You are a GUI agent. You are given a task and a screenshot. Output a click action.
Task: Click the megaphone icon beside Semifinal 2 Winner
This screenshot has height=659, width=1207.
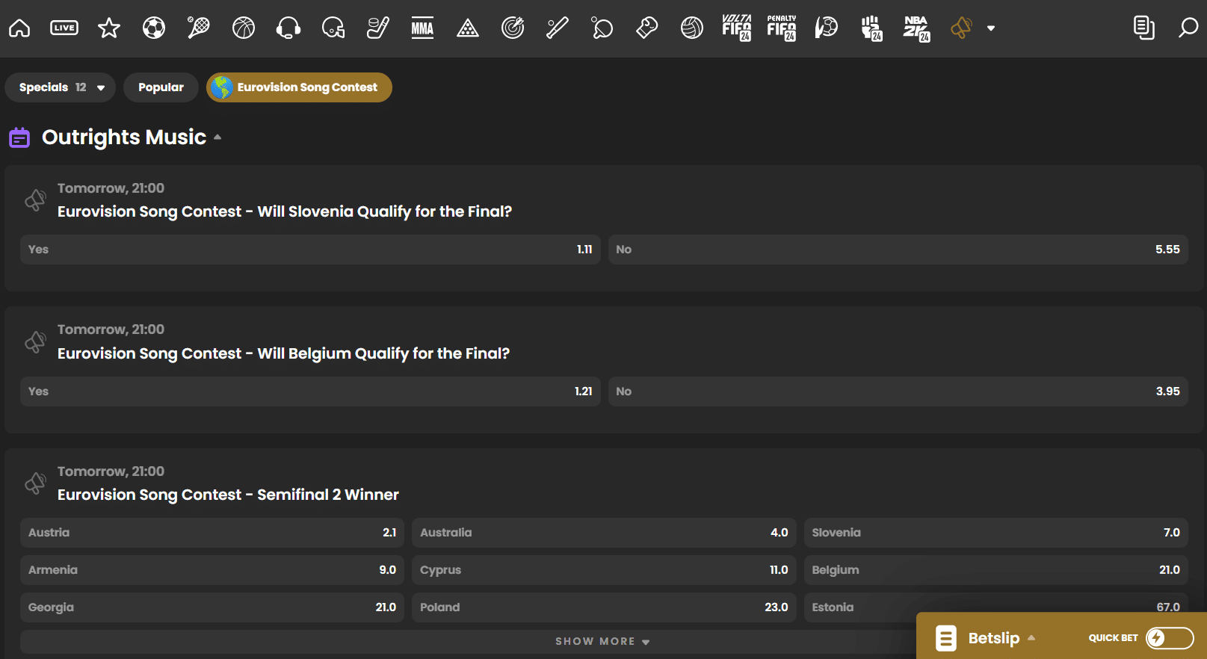click(35, 483)
